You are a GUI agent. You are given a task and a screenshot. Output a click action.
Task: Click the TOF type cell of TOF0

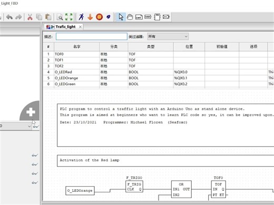point(151,54)
